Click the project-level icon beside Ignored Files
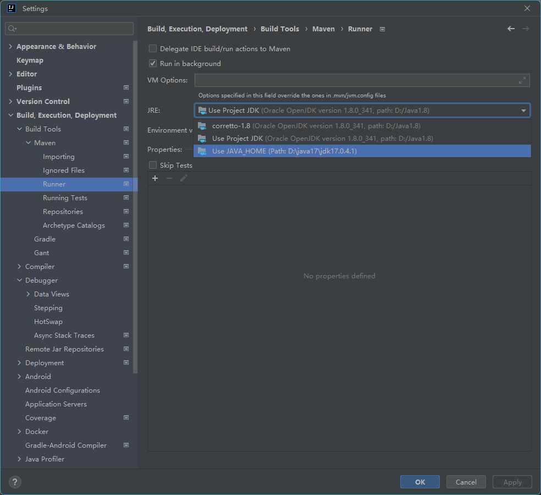The width and height of the screenshot is (541, 495). tap(126, 170)
